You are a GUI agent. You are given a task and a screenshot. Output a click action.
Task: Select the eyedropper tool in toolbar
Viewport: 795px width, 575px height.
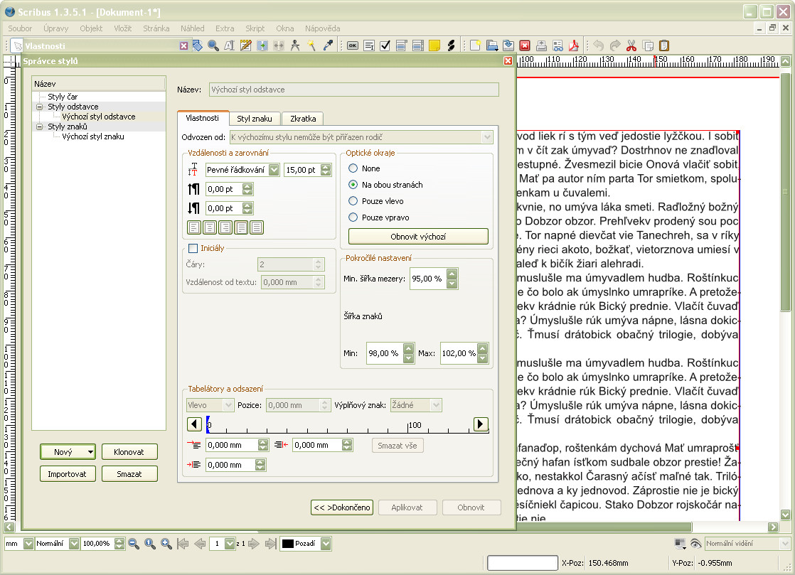click(328, 45)
